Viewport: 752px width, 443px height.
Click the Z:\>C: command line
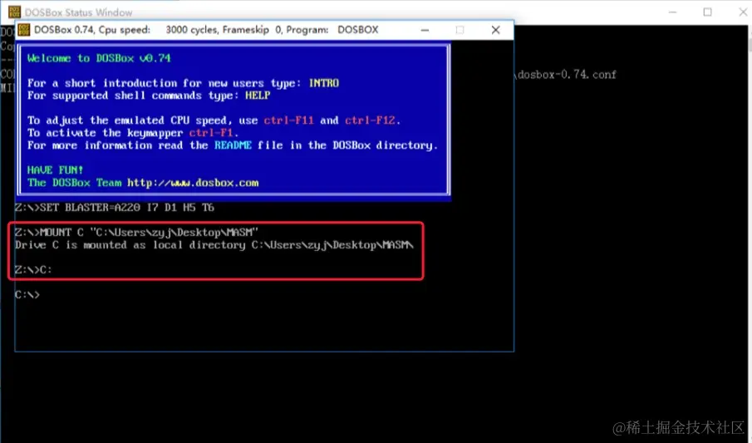click(x=33, y=270)
